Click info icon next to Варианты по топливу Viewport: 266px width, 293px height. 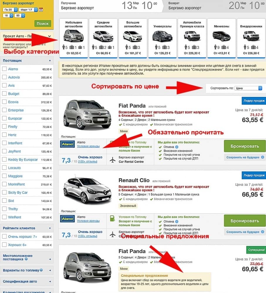click(x=41, y=270)
